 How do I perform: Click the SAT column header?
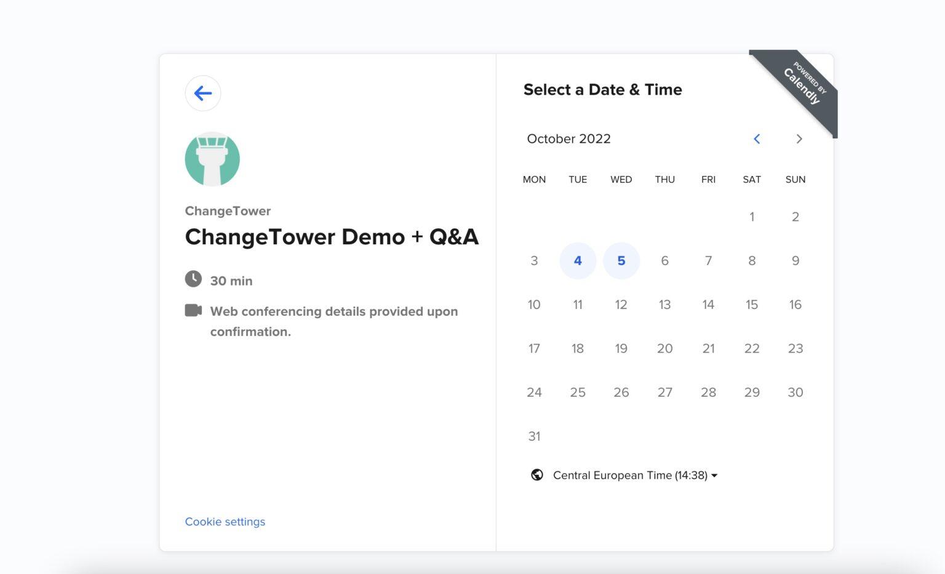(x=751, y=179)
